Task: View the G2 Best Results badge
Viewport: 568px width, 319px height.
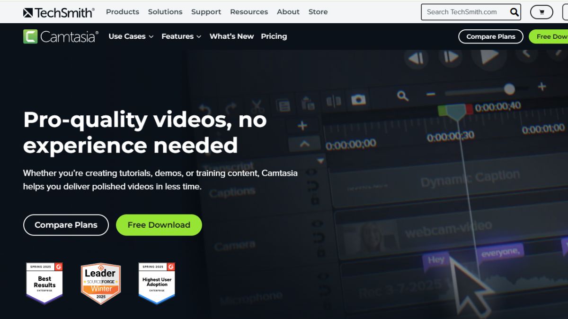Action: [x=44, y=284]
